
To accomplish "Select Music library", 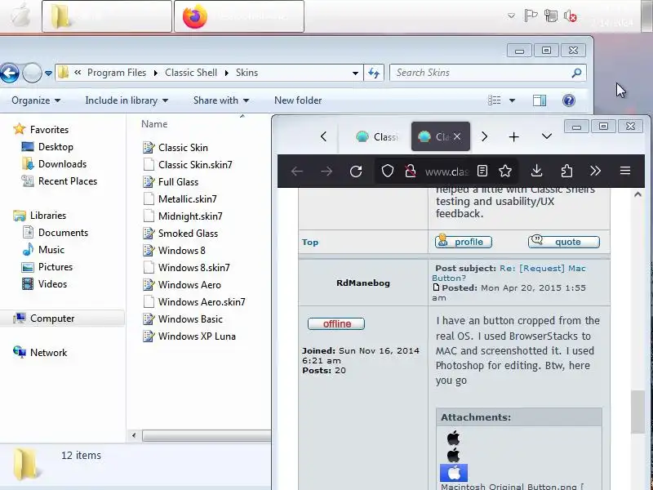I will point(43,250).
